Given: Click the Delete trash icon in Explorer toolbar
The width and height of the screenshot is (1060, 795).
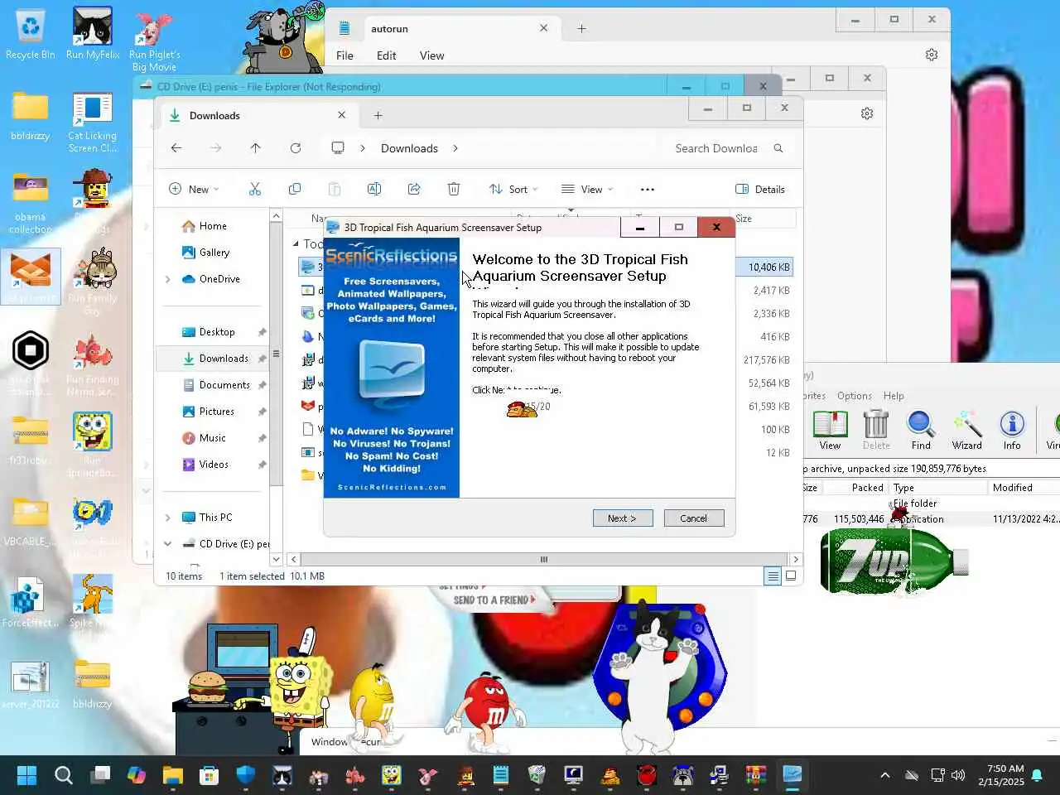Looking at the screenshot, I should 454,190.
